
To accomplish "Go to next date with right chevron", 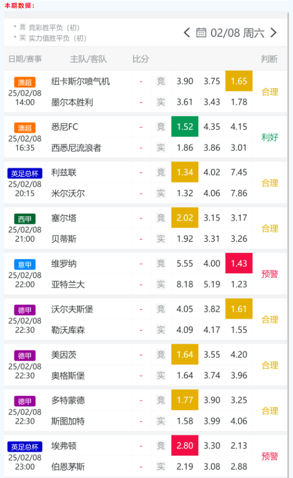I will [x=274, y=32].
